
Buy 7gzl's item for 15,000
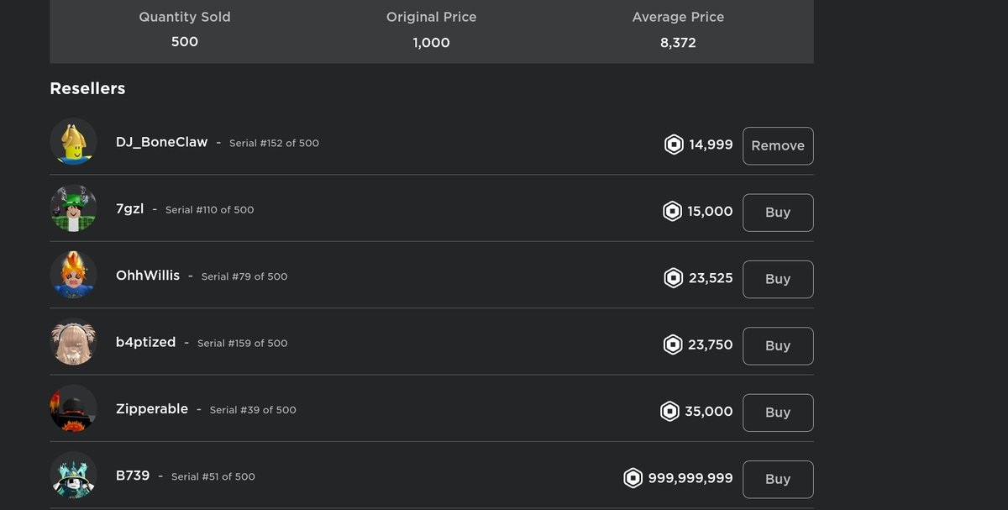[x=778, y=213]
